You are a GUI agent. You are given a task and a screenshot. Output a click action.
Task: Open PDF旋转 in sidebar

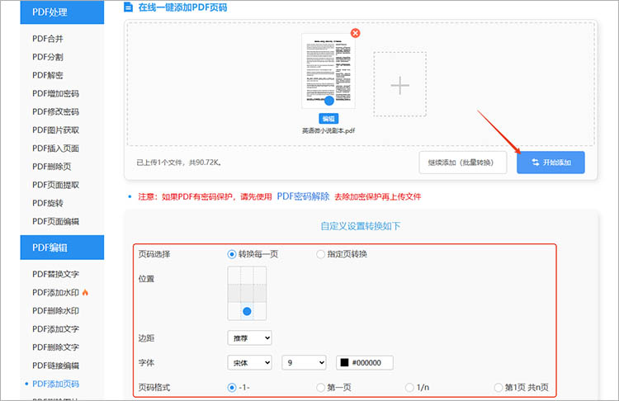coord(48,203)
